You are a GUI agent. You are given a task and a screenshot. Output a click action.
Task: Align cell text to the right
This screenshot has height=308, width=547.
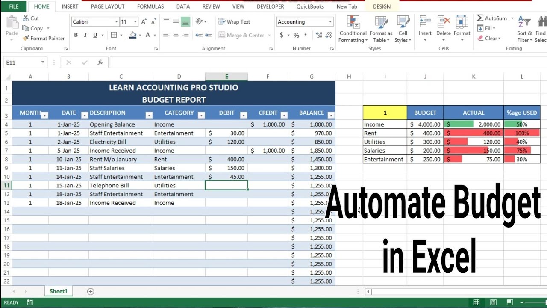(185, 35)
